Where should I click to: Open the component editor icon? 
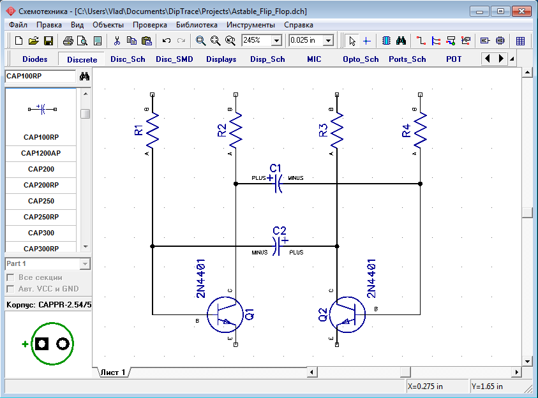(x=485, y=41)
